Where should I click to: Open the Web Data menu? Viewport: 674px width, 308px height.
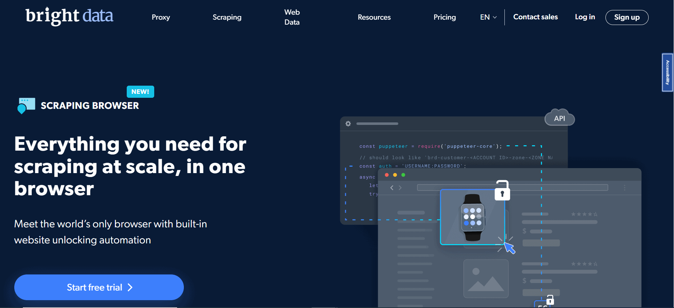click(x=292, y=17)
